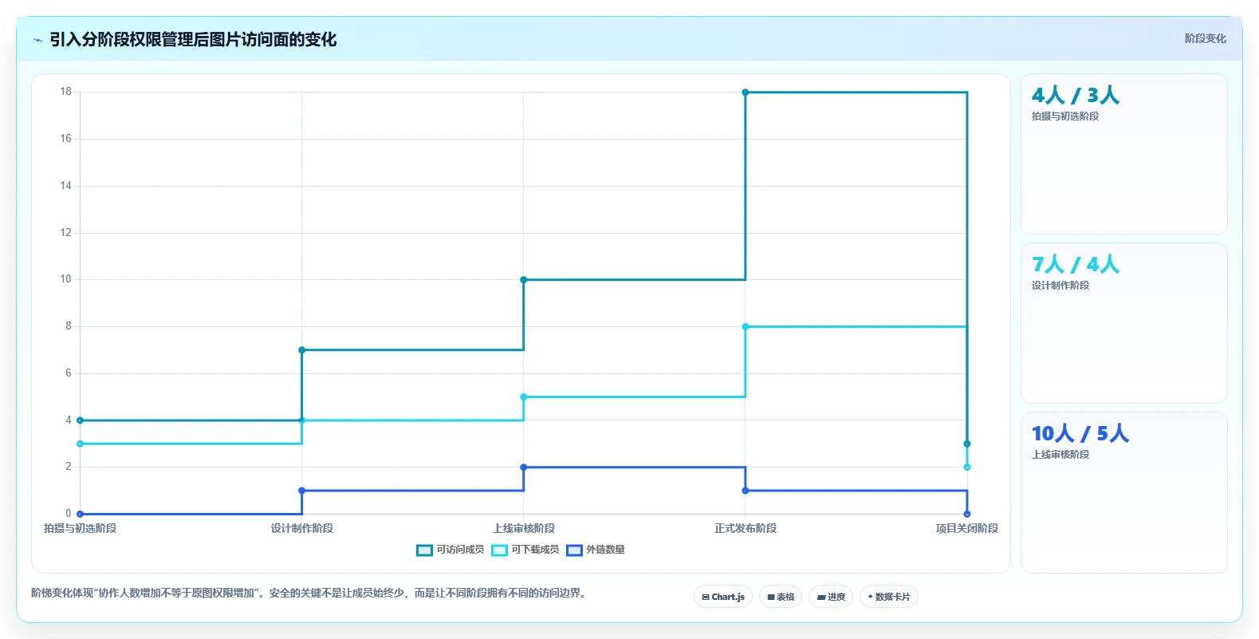This screenshot has width=1259, height=639.
Task: Click the 设计制作阶段 card caption
Action: (x=1060, y=286)
